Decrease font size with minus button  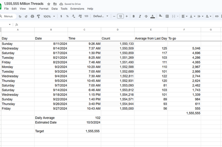point(114,16)
